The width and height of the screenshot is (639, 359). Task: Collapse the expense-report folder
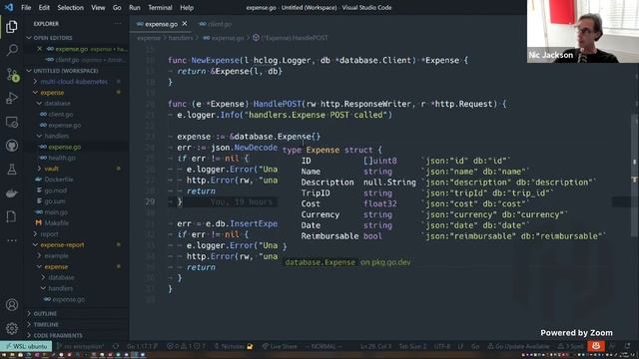(x=62, y=244)
